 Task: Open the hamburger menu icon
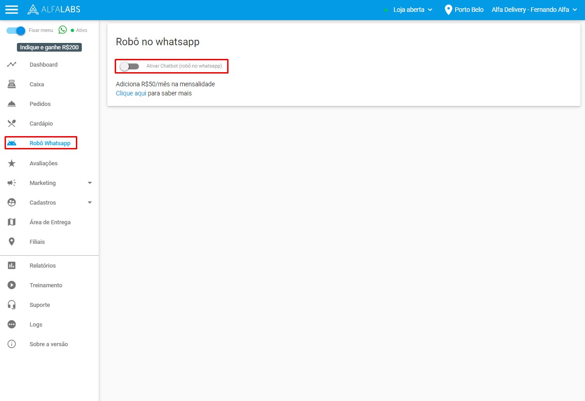(x=11, y=10)
